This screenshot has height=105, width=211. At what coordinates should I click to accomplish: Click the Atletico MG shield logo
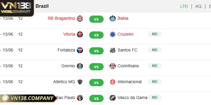coord(80,82)
